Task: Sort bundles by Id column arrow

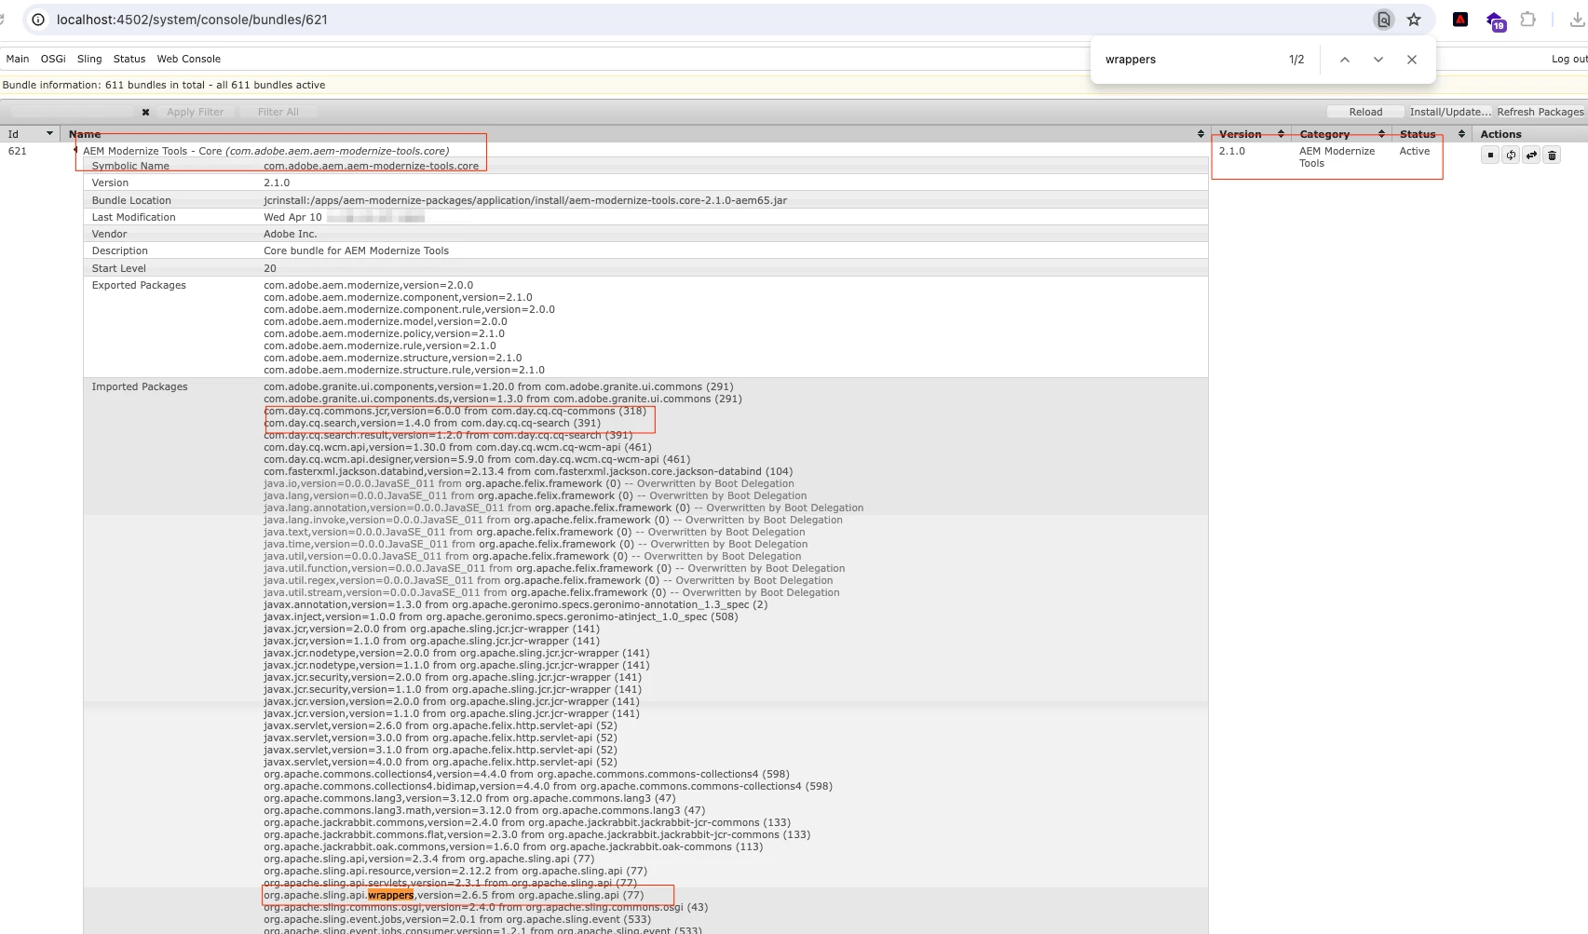Action: [49, 134]
